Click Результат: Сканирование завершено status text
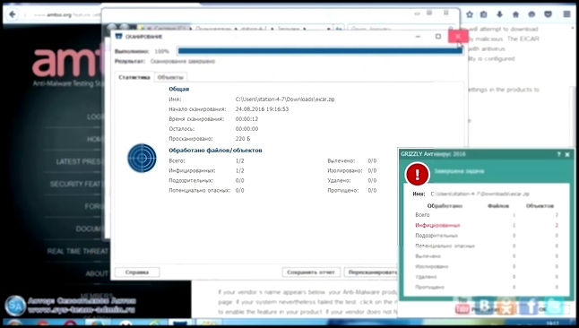 point(165,61)
